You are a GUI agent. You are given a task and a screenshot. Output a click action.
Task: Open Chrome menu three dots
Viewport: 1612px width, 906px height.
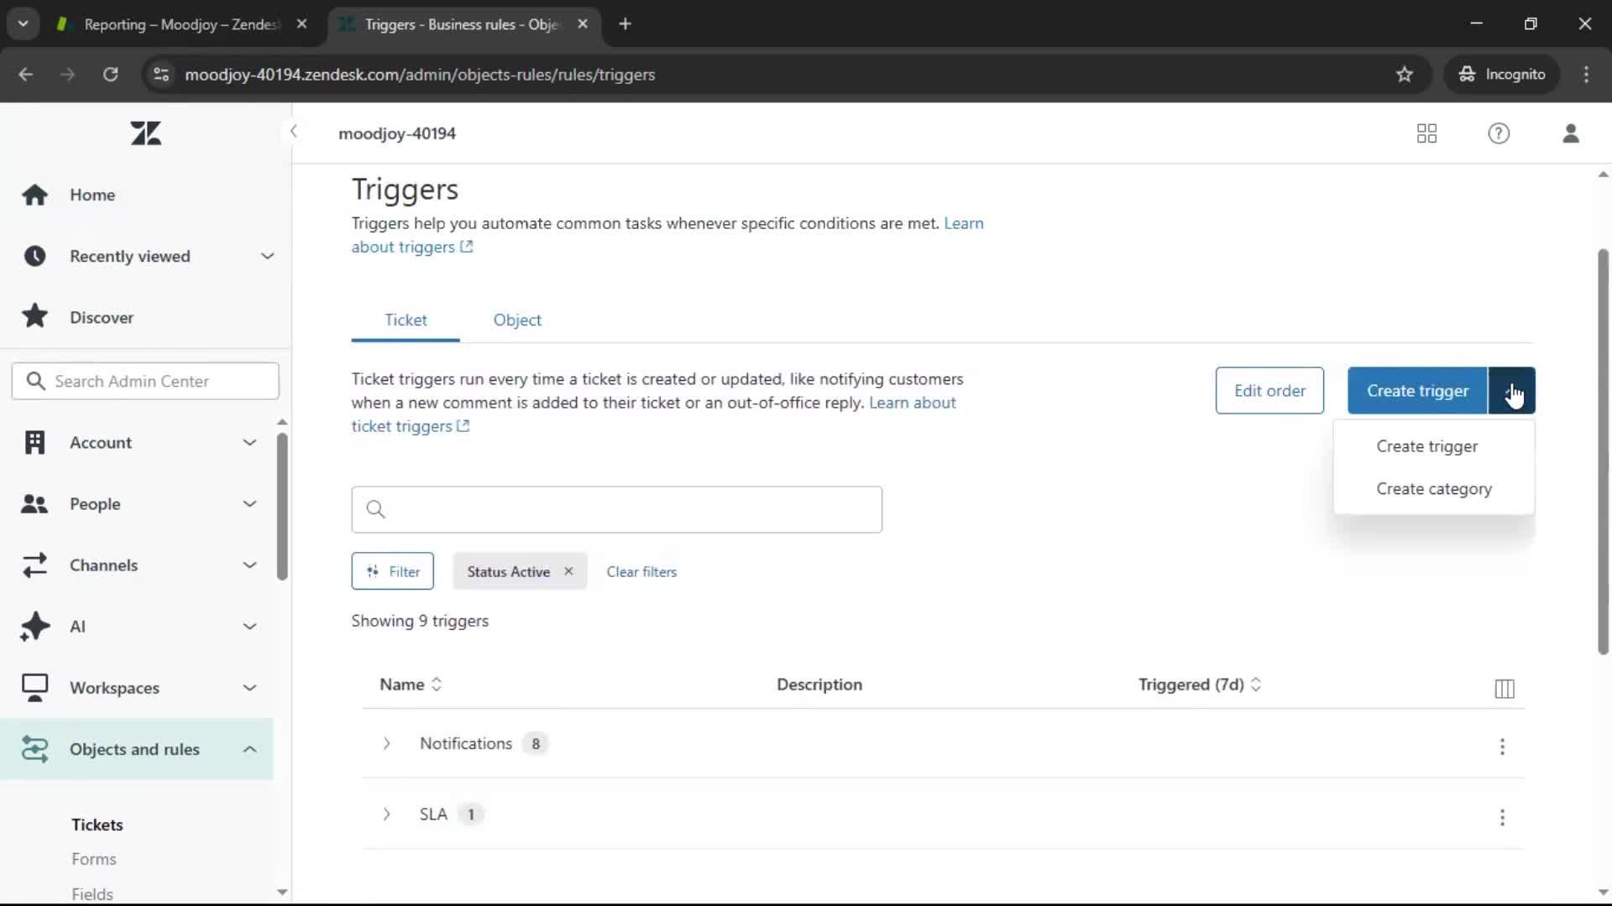point(1586,75)
